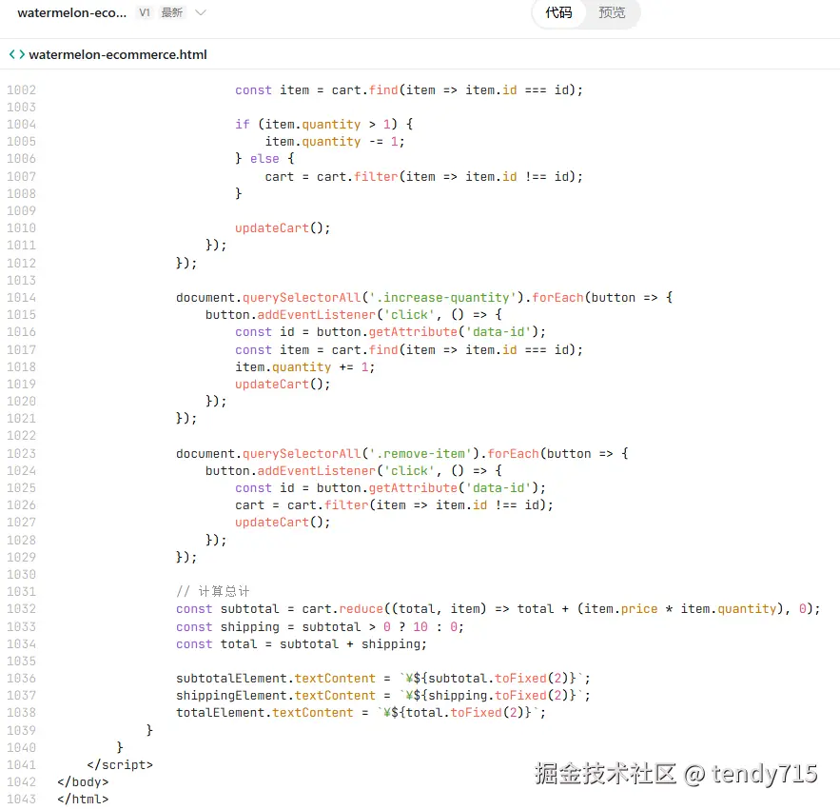Image resolution: width=840 pixels, height=810 pixels.
Task: Select the 代码 tab
Action: 558,13
